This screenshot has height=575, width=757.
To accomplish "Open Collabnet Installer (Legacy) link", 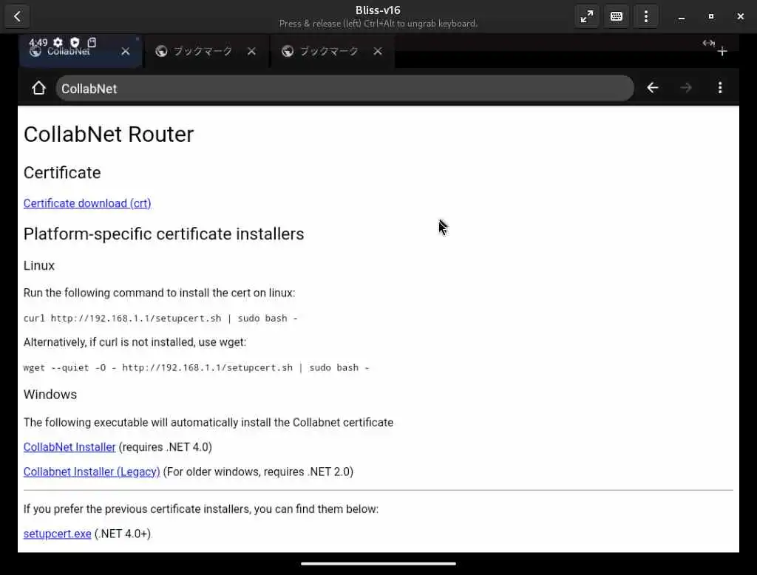I will click(92, 472).
